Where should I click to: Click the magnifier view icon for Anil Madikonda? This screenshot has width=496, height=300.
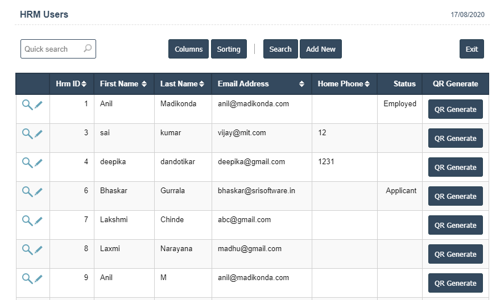[27, 105]
